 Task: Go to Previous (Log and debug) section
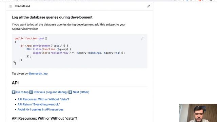[x=51, y=92]
